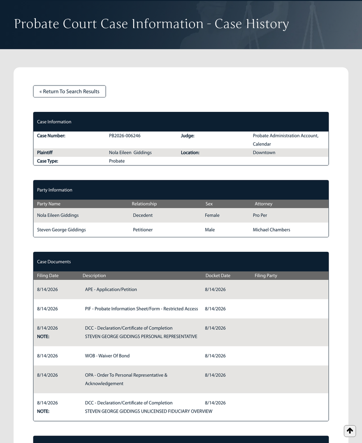Click PIF - Probate Information Sheet/Form entry
This screenshot has width=362, height=443.
(141, 309)
